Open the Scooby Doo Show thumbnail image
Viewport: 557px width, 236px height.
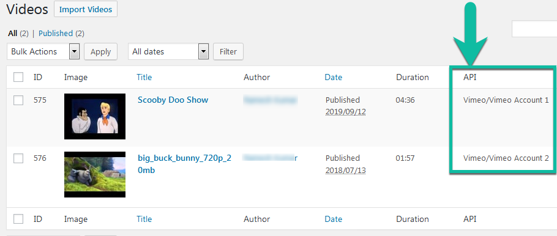[95, 116]
